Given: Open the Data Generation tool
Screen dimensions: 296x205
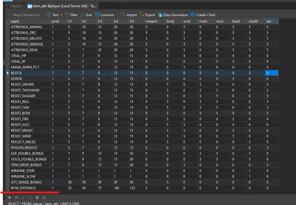Looking at the screenshot, I should 173,15.
